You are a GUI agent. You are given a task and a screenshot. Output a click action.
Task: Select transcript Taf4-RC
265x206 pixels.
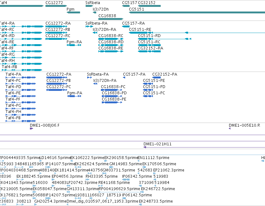(x=21, y=33)
